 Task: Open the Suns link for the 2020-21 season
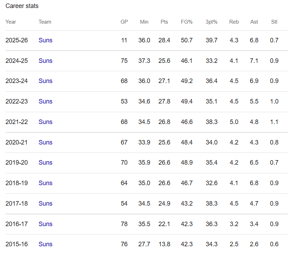pos(45,142)
